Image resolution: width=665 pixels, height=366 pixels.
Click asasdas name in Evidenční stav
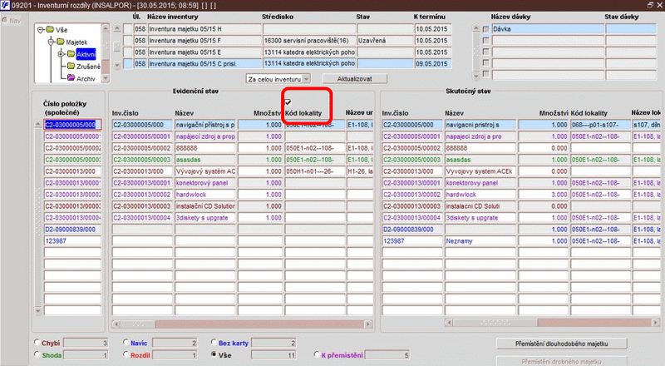[x=205, y=160]
